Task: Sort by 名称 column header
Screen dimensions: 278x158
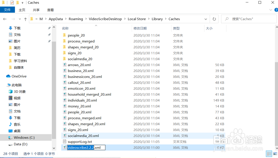Action: (x=65, y=28)
